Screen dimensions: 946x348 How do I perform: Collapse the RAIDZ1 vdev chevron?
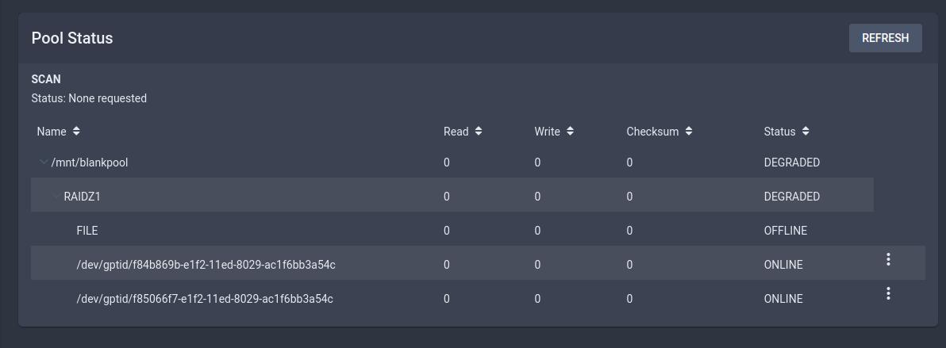(56, 196)
